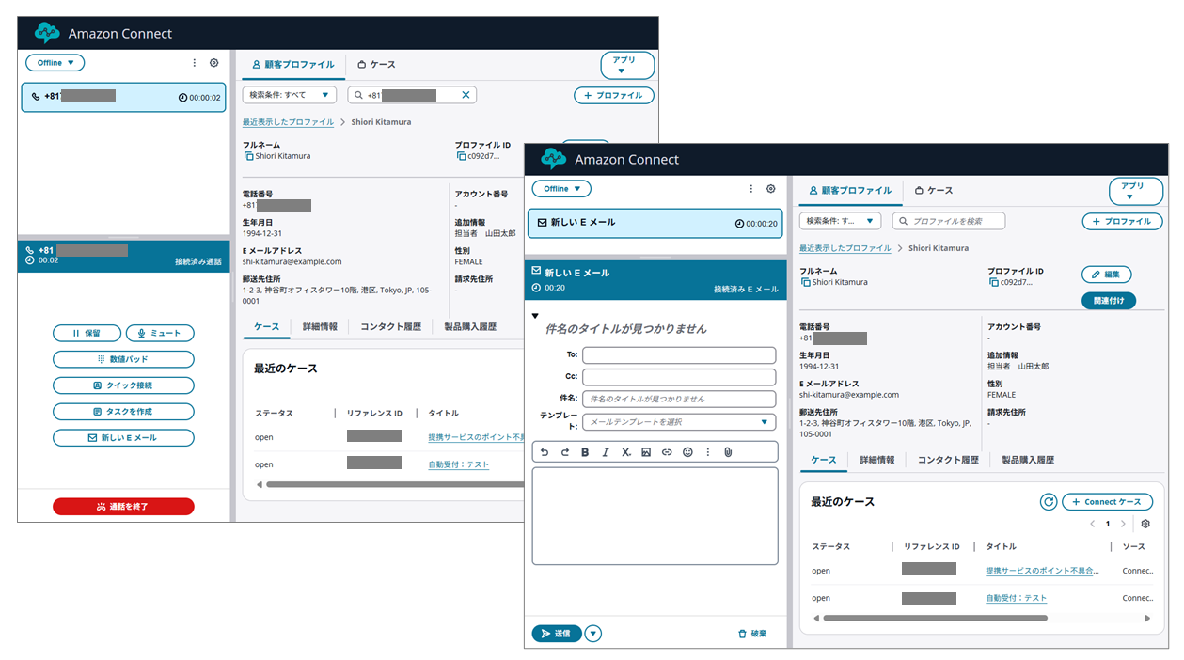Mute the call with ミュート button
This screenshot has height=660, width=1184.
coord(160,333)
